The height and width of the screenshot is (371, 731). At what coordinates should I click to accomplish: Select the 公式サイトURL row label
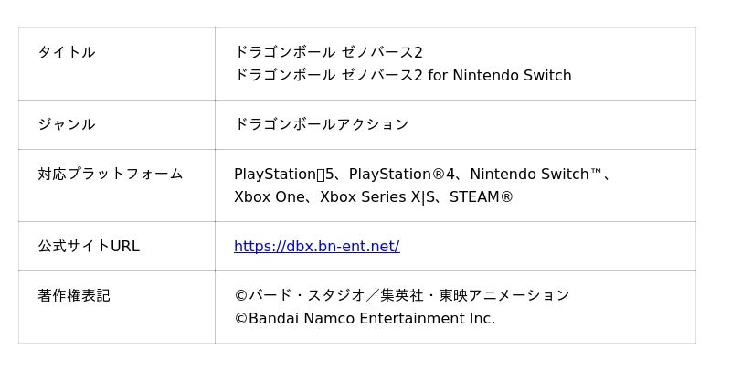(x=88, y=246)
